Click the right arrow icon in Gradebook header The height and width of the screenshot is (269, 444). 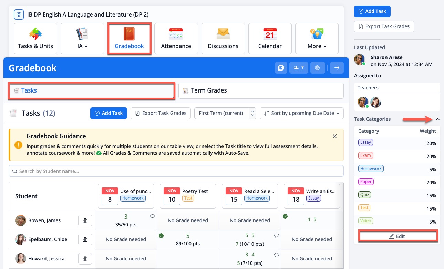[337, 68]
